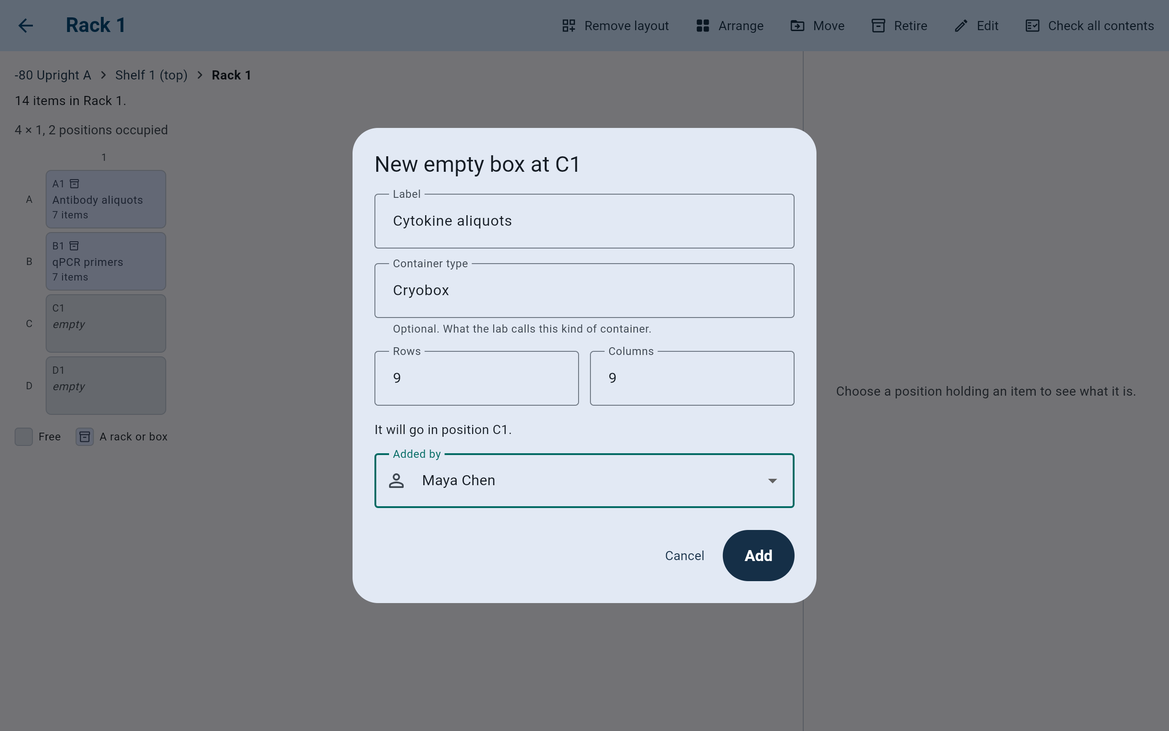This screenshot has height=731, width=1169.
Task: Go back with the arrow icon
Action: coord(26,26)
